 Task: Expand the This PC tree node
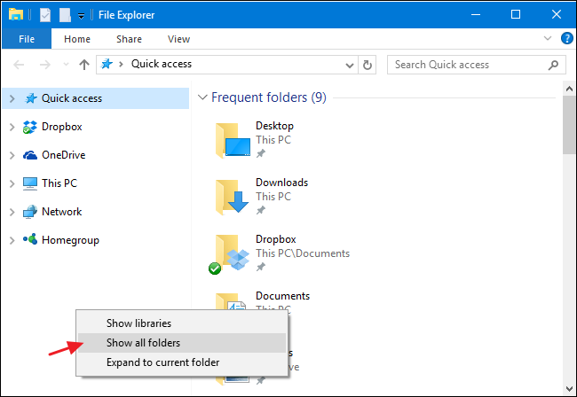tap(12, 183)
